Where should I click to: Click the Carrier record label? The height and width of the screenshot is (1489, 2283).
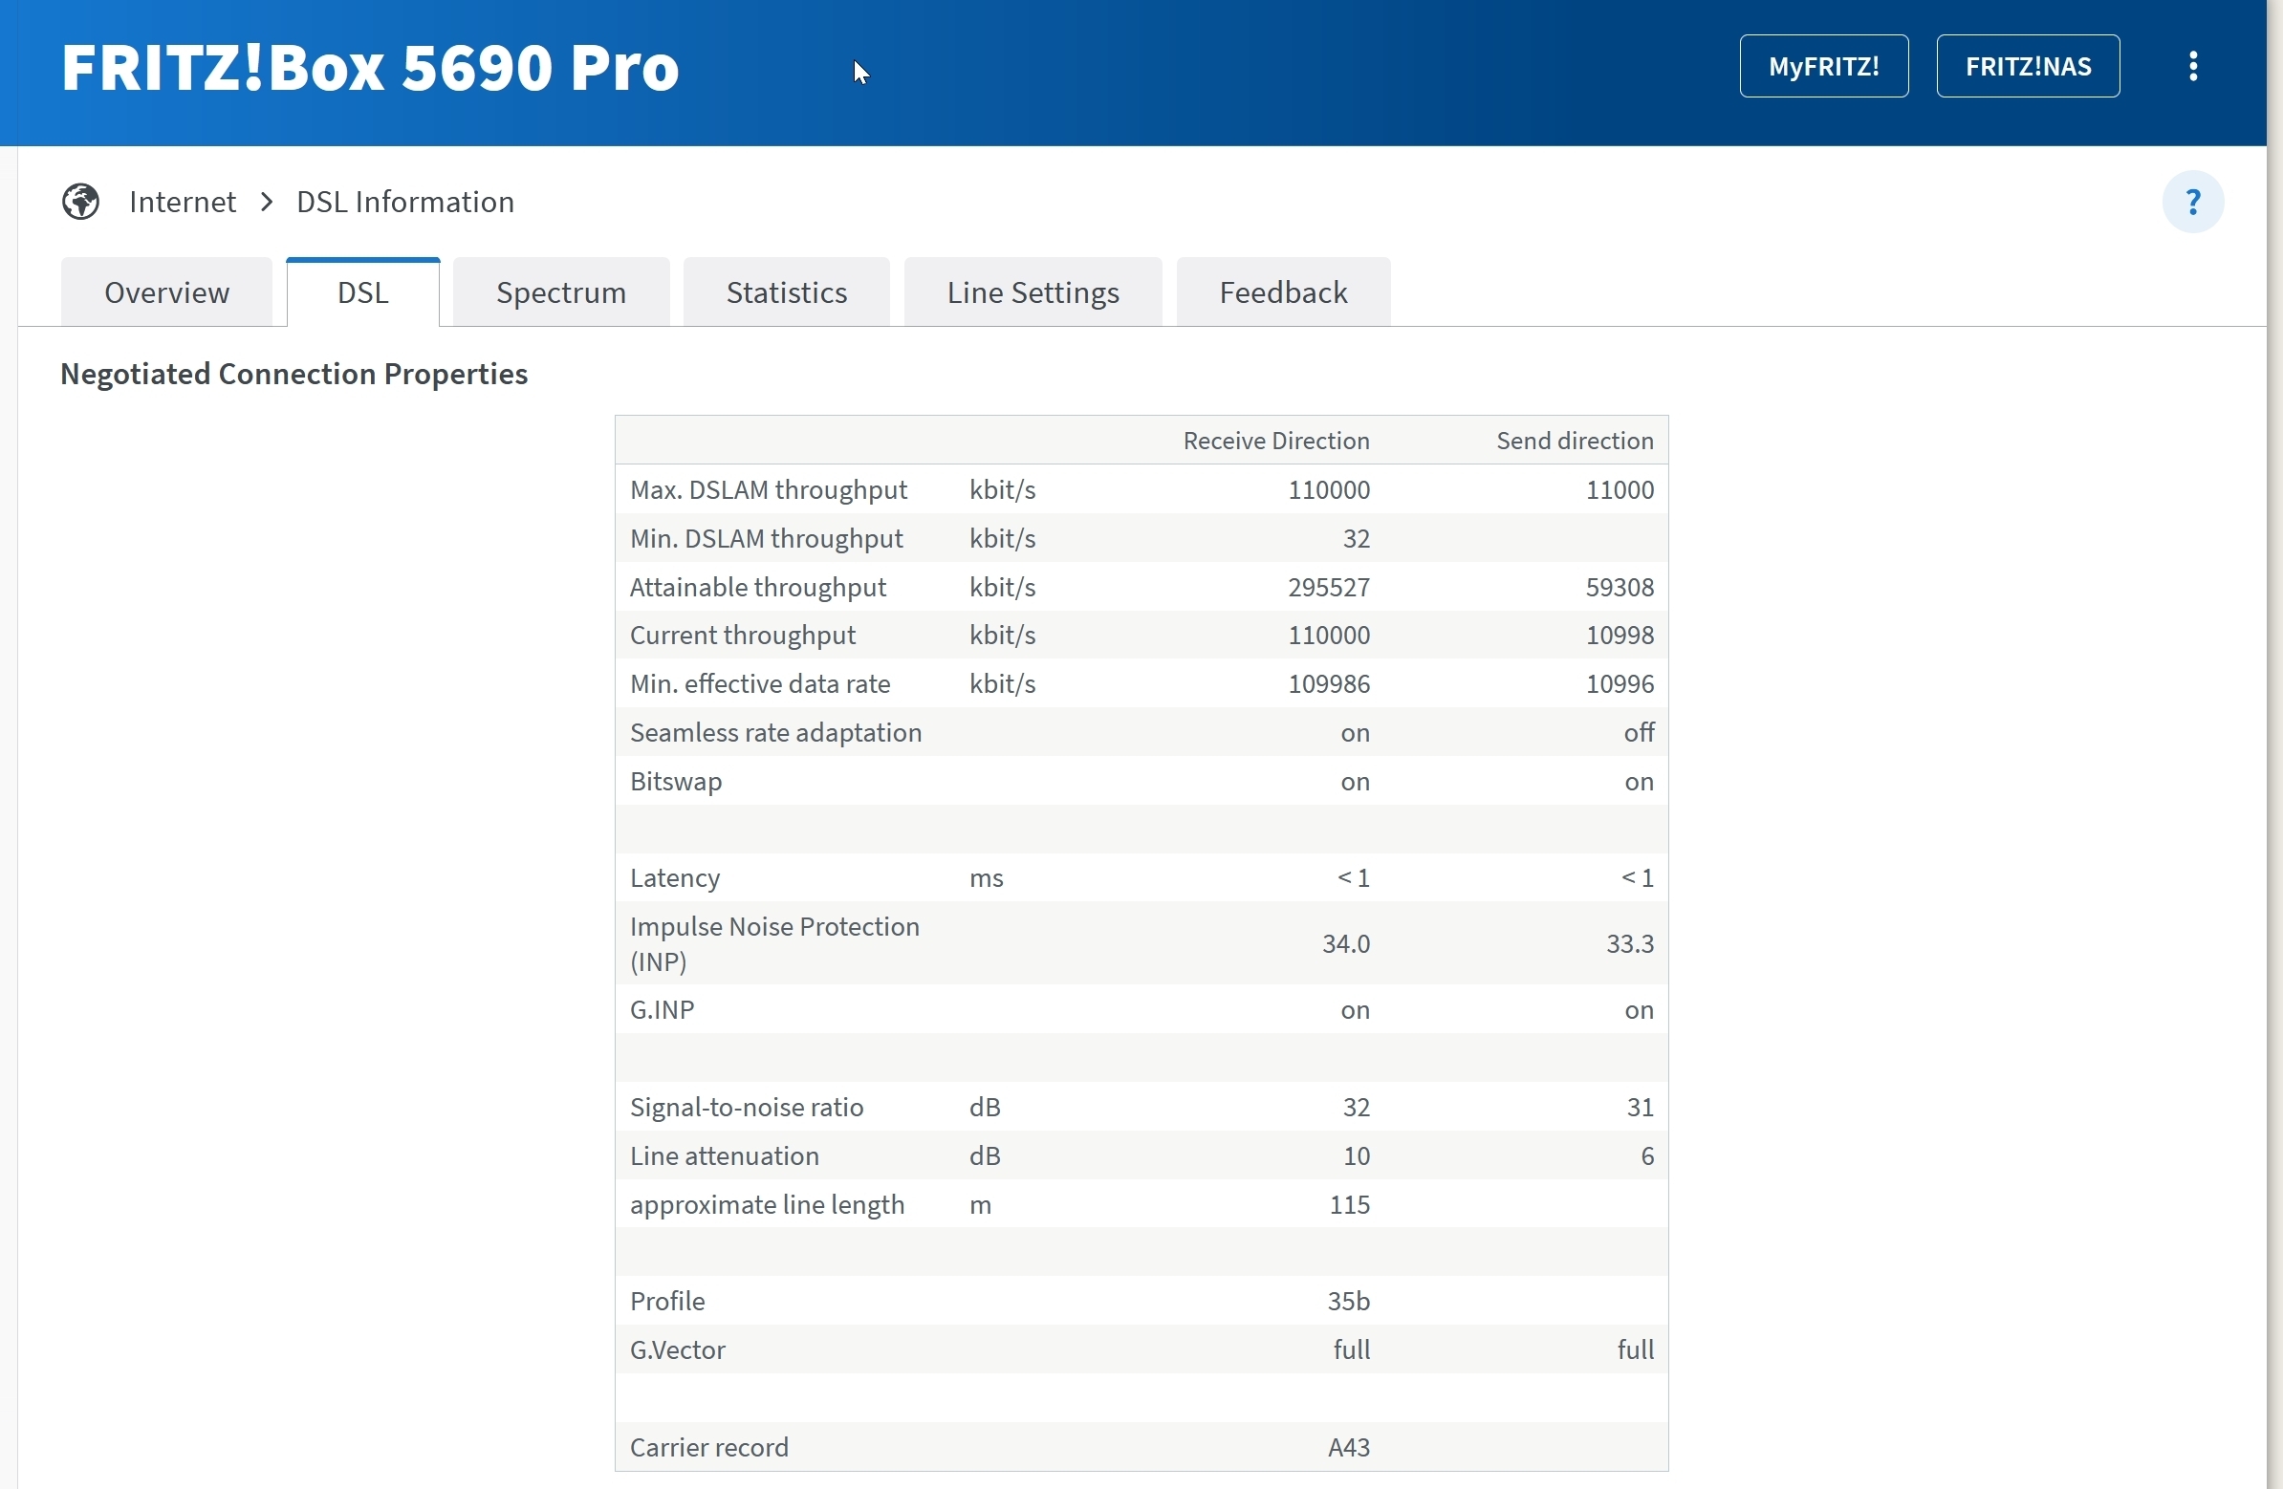click(708, 1448)
